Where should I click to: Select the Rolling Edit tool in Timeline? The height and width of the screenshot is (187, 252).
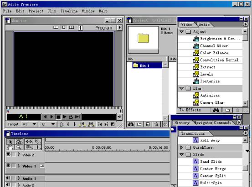pyautogui.click(x=29, y=142)
